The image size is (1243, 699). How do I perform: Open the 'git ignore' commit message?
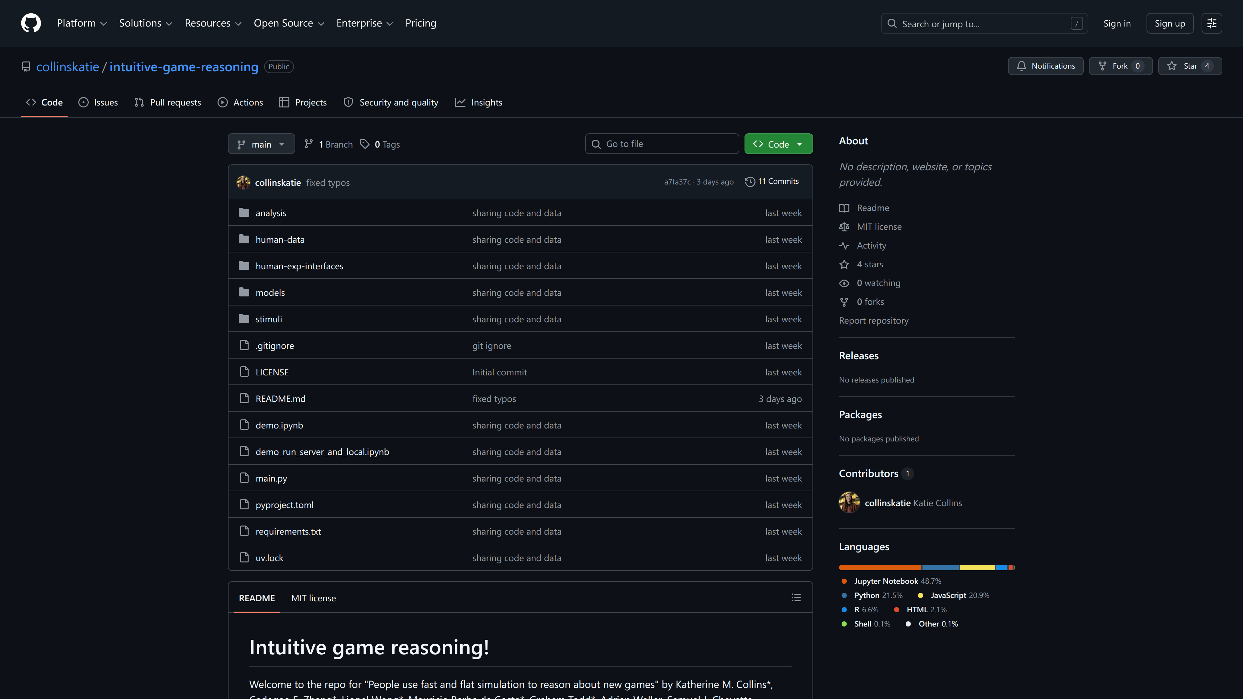coord(491,346)
